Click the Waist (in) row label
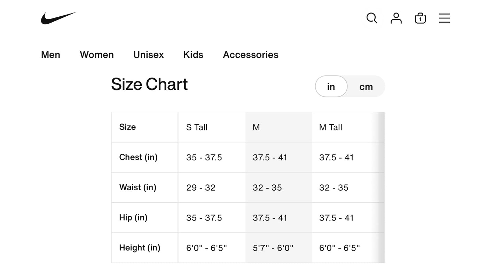Image resolution: width=503 pixels, height=272 pixels. tap(138, 187)
